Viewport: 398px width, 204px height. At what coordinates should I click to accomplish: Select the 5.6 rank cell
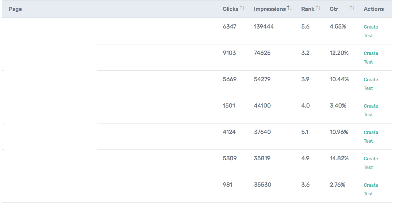[x=305, y=26]
